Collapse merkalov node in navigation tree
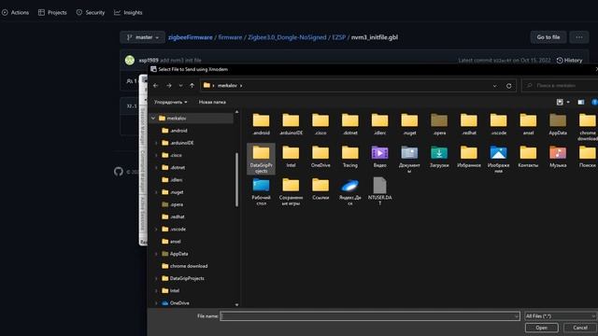The width and height of the screenshot is (598, 336). point(153,119)
